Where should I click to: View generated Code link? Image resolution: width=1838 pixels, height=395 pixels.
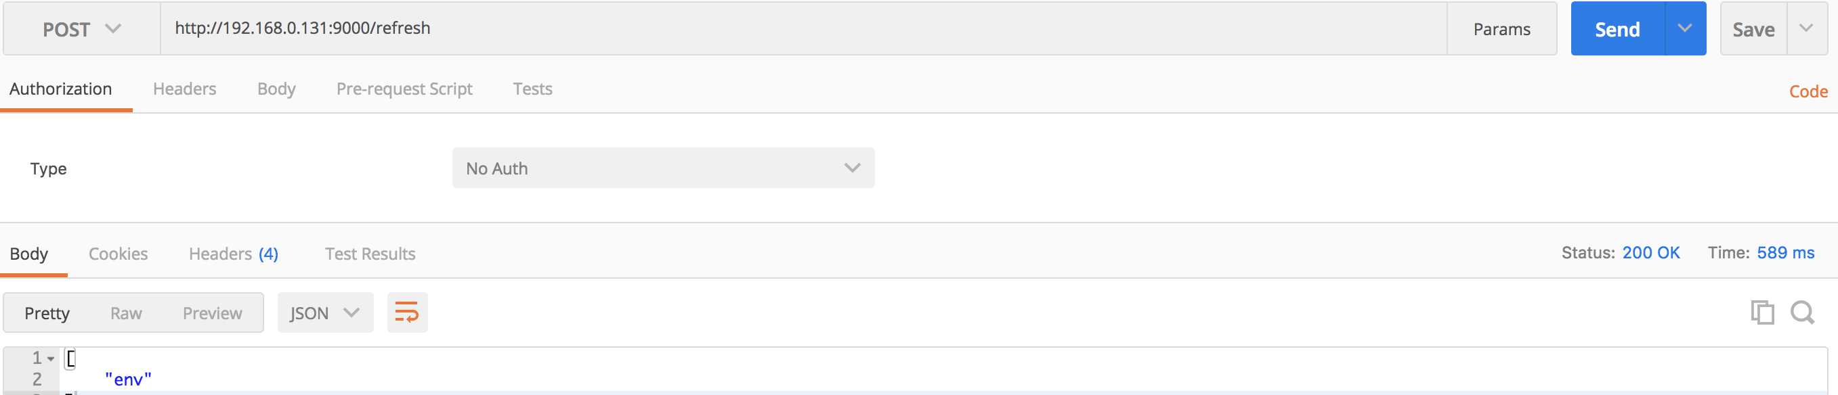pos(1808,91)
